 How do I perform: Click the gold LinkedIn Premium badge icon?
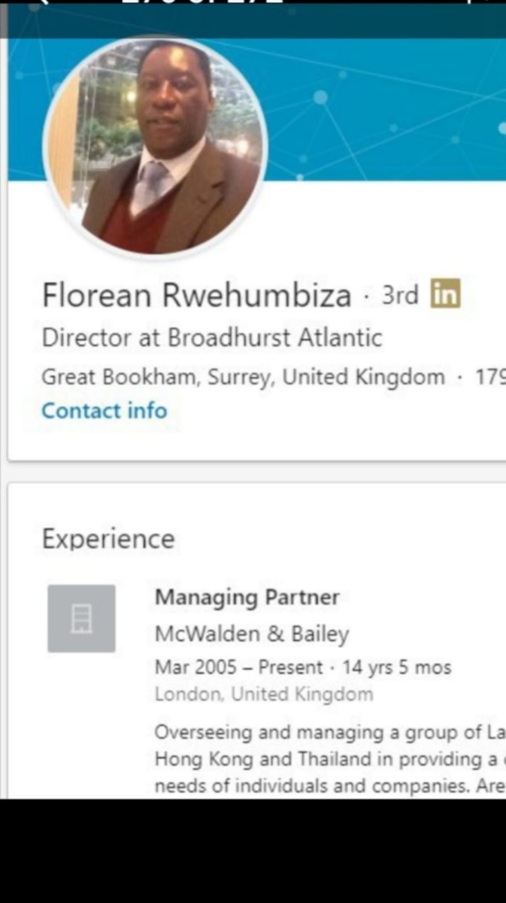tap(445, 294)
